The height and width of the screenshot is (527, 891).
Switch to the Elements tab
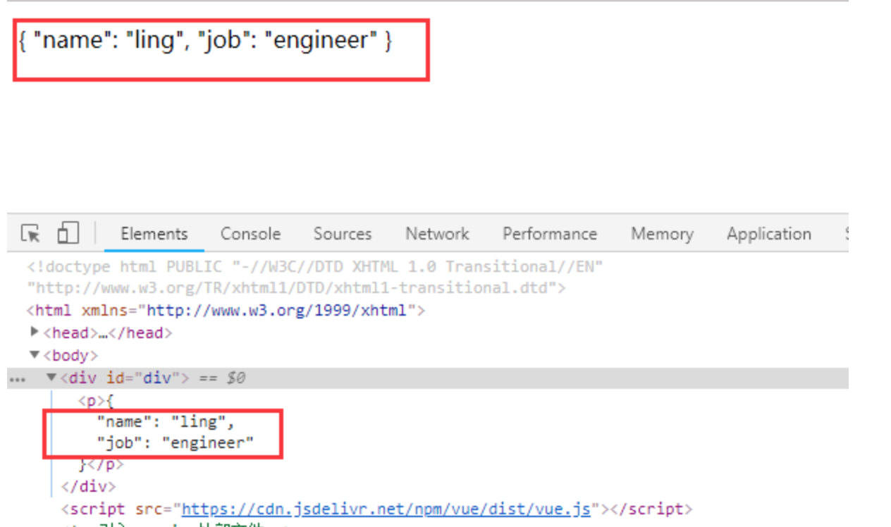click(x=154, y=234)
